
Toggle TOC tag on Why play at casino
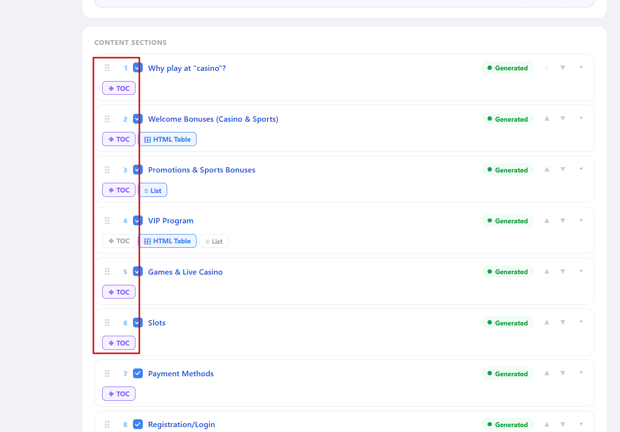[x=119, y=88]
